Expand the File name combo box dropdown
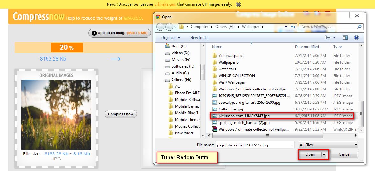375x171 pixels. (x=292, y=145)
